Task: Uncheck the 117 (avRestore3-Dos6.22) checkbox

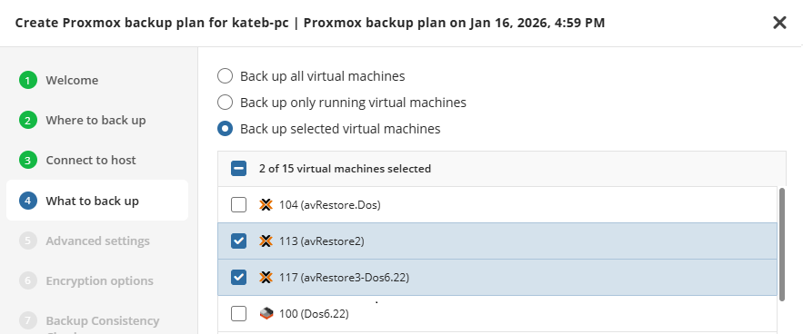Action: (238, 277)
